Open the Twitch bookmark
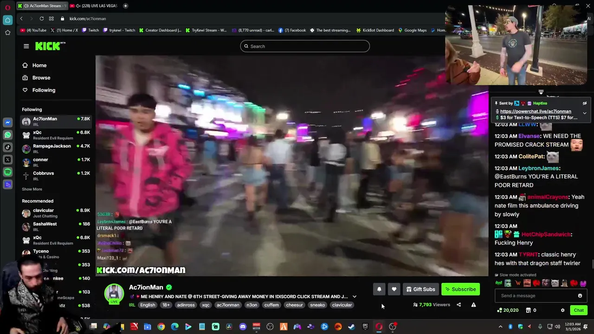The image size is (594, 334). point(90,30)
